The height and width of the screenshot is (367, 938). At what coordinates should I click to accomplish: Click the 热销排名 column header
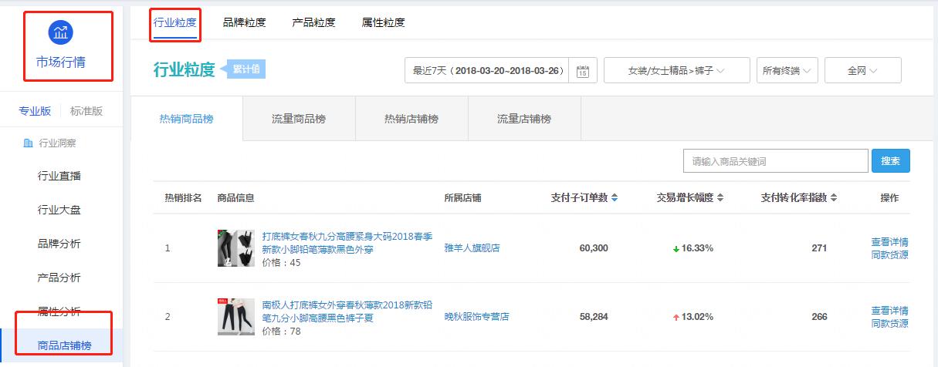[183, 197]
